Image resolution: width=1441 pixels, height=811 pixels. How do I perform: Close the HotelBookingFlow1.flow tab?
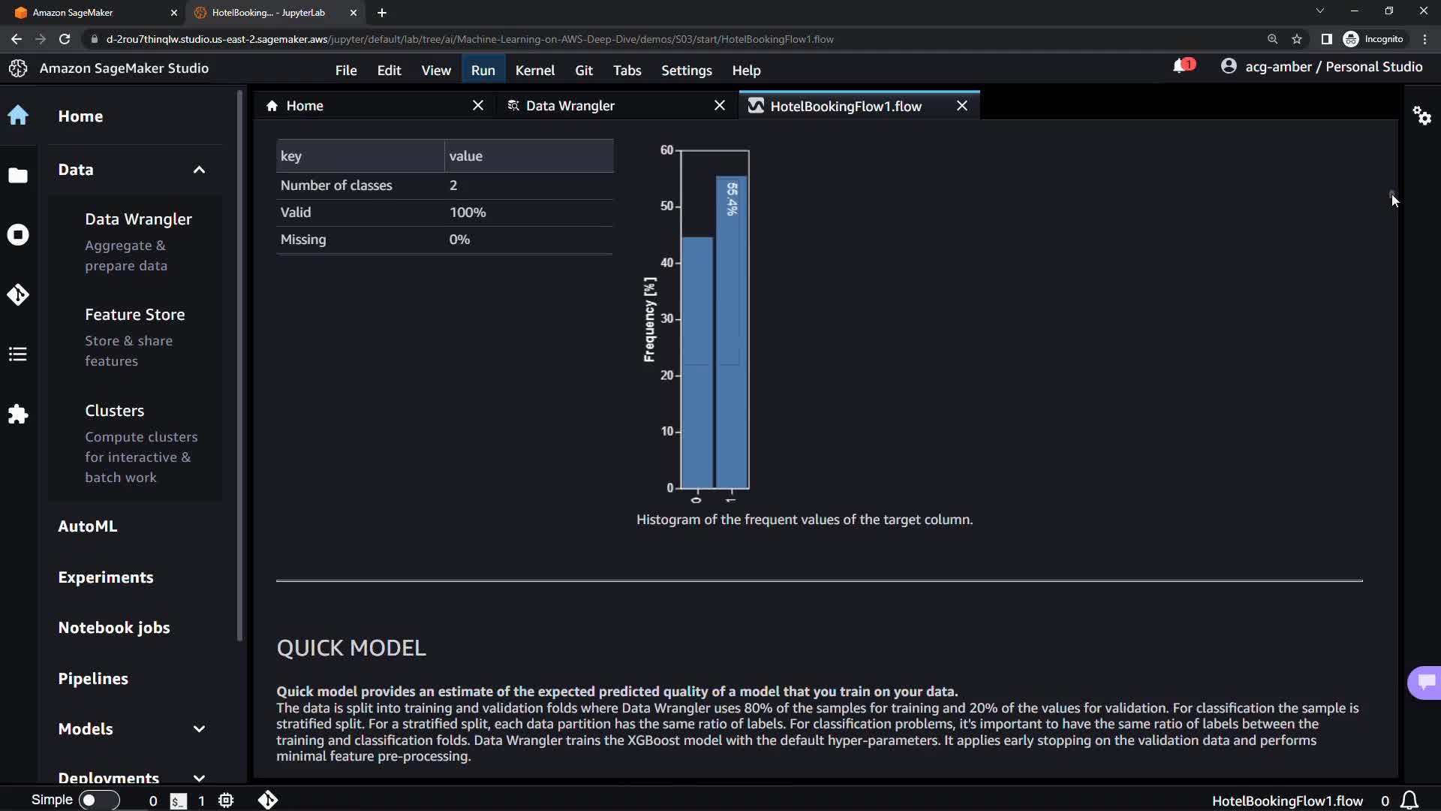[x=961, y=106]
